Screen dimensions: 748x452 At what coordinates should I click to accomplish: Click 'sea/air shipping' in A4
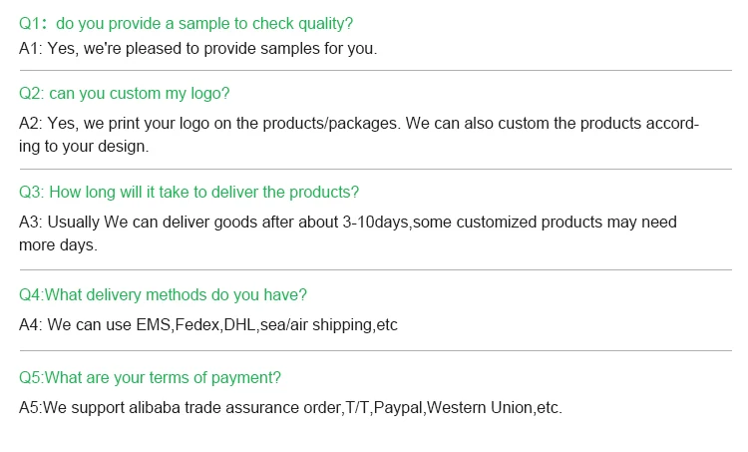coord(314,325)
